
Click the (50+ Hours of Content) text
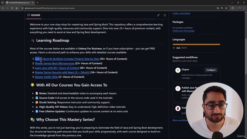[113, 59]
